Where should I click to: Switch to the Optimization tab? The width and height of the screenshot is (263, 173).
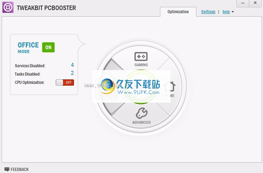tap(178, 12)
